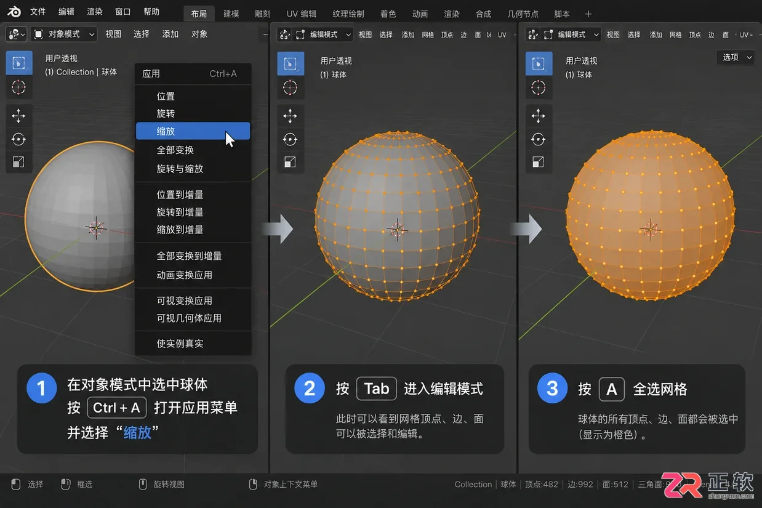Click the 顶点:482 statistic in status bar
Image resolution: width=762 pixels, height=508 pixels.
(x=542, y=485)
